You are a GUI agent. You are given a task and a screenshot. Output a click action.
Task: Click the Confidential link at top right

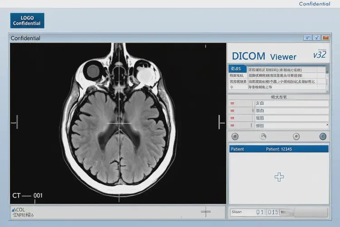[314, 4]
